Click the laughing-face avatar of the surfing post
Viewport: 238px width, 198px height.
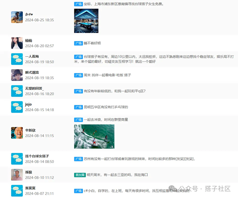tap(17, 133)
